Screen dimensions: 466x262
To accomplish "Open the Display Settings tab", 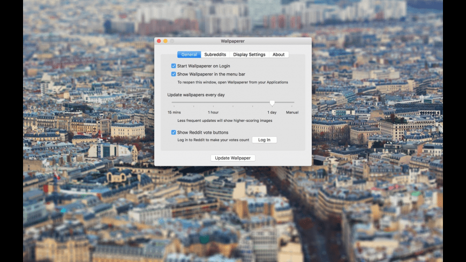I will pyautogui.click(x=249, y=55).
